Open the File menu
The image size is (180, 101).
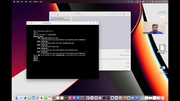coord(22,2)
